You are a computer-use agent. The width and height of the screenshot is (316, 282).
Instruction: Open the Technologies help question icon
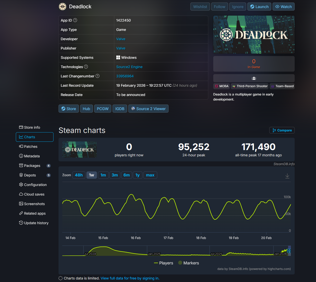(86, 67)
